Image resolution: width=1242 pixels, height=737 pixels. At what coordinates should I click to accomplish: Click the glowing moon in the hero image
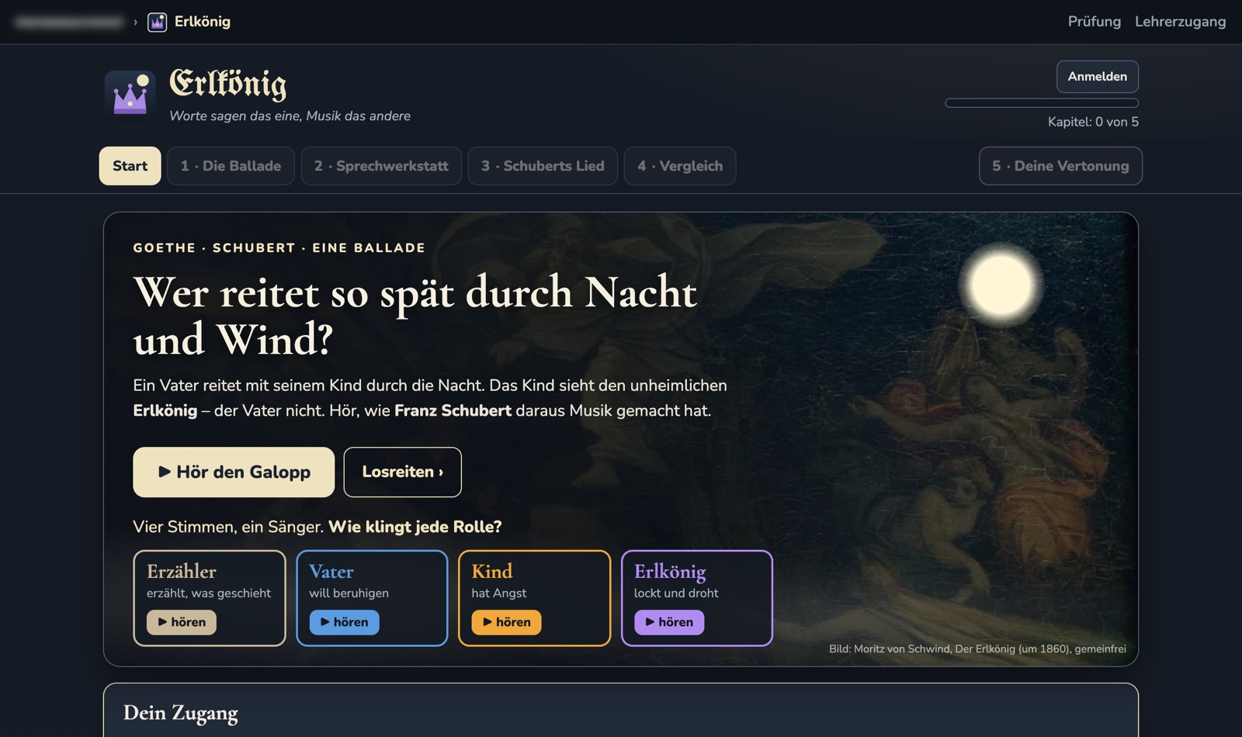(1001, 285)
